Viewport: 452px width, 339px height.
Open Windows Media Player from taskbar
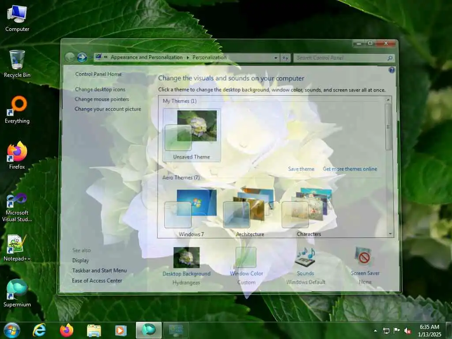[x=121, y=330]
